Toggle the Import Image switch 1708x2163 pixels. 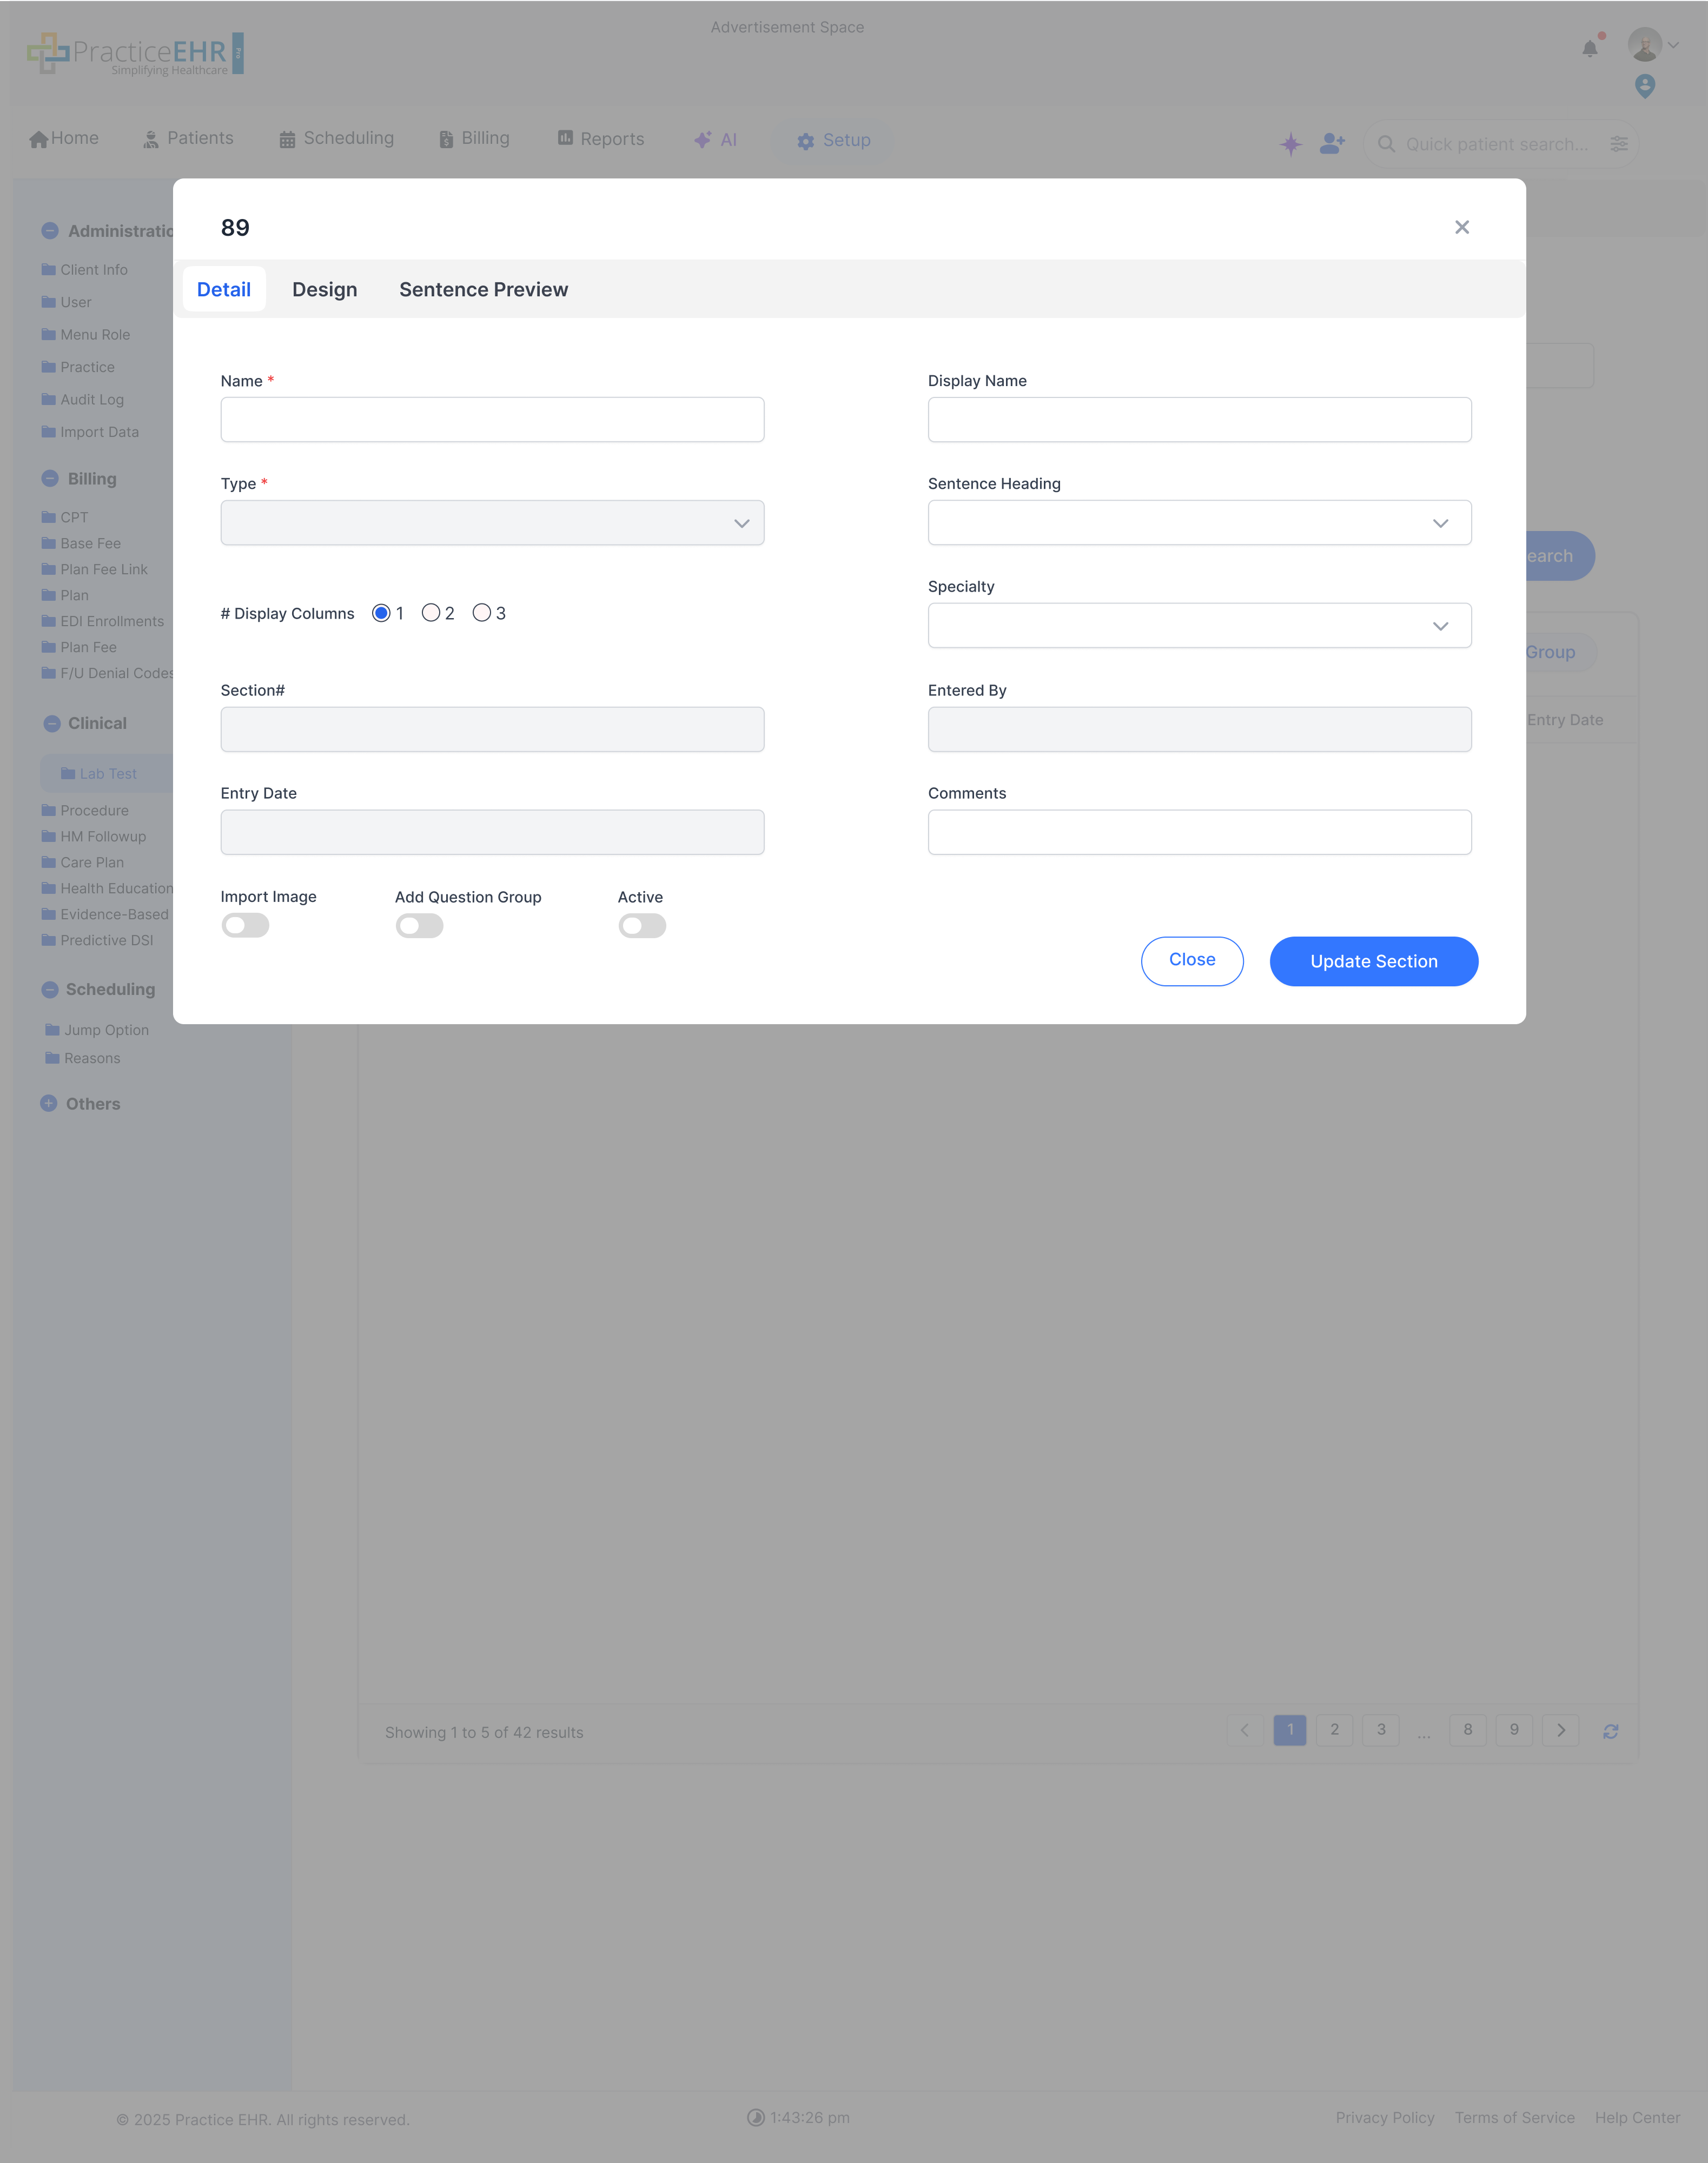coord(245,926)
